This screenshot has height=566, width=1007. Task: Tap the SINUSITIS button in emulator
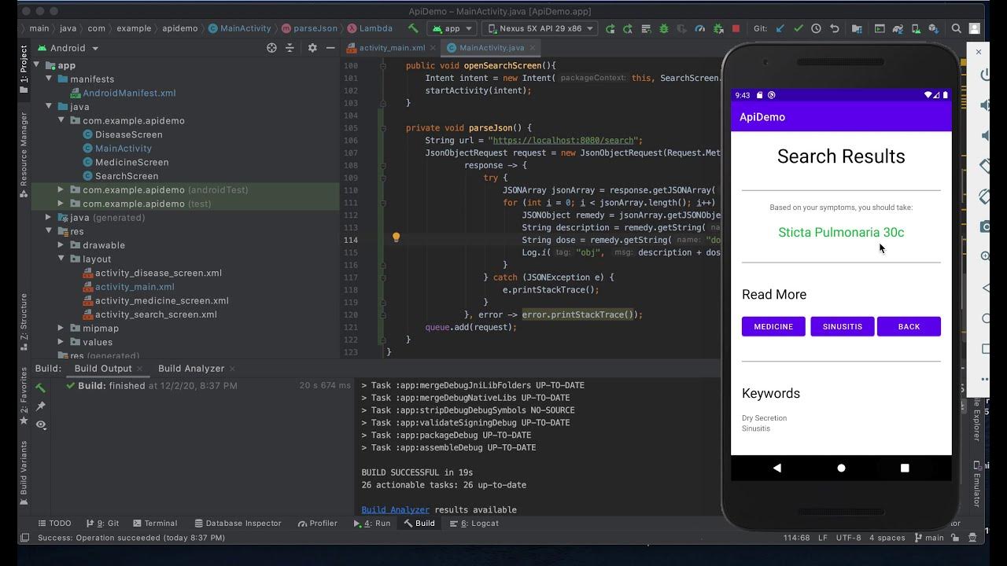[x=843, y=326]
